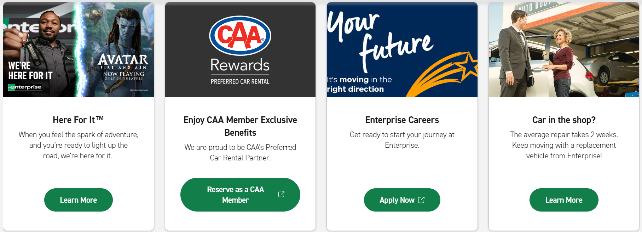Open the Your Future careers banner

(402, 49)
